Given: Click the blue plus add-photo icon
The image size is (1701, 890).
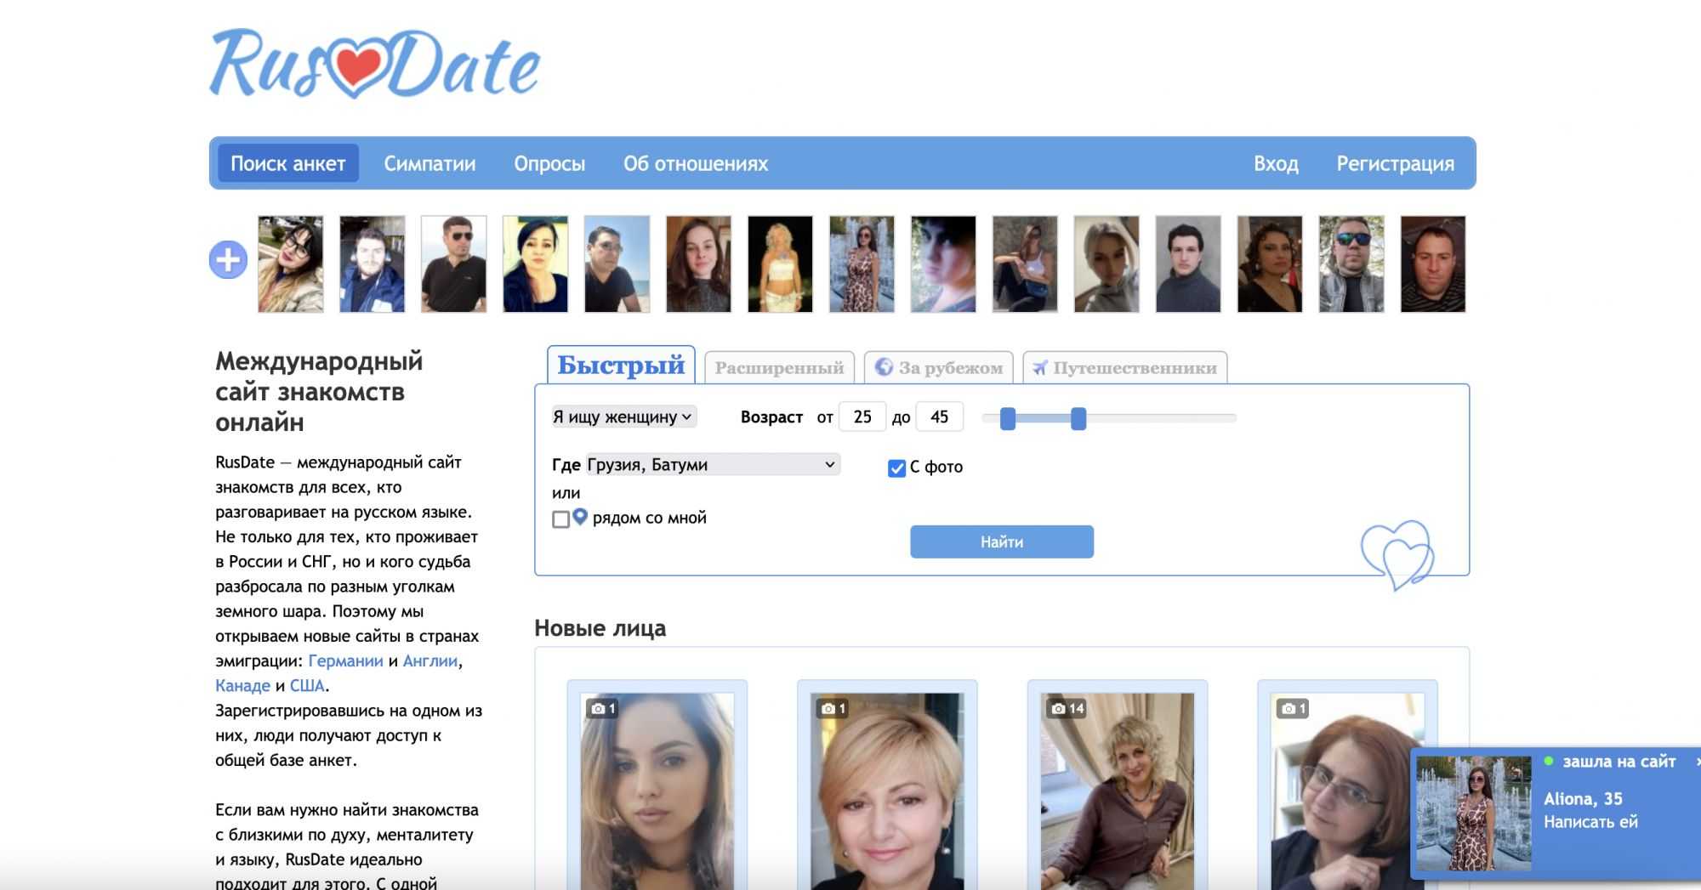Looking at the screenshot, I should (x=228, y=260).
